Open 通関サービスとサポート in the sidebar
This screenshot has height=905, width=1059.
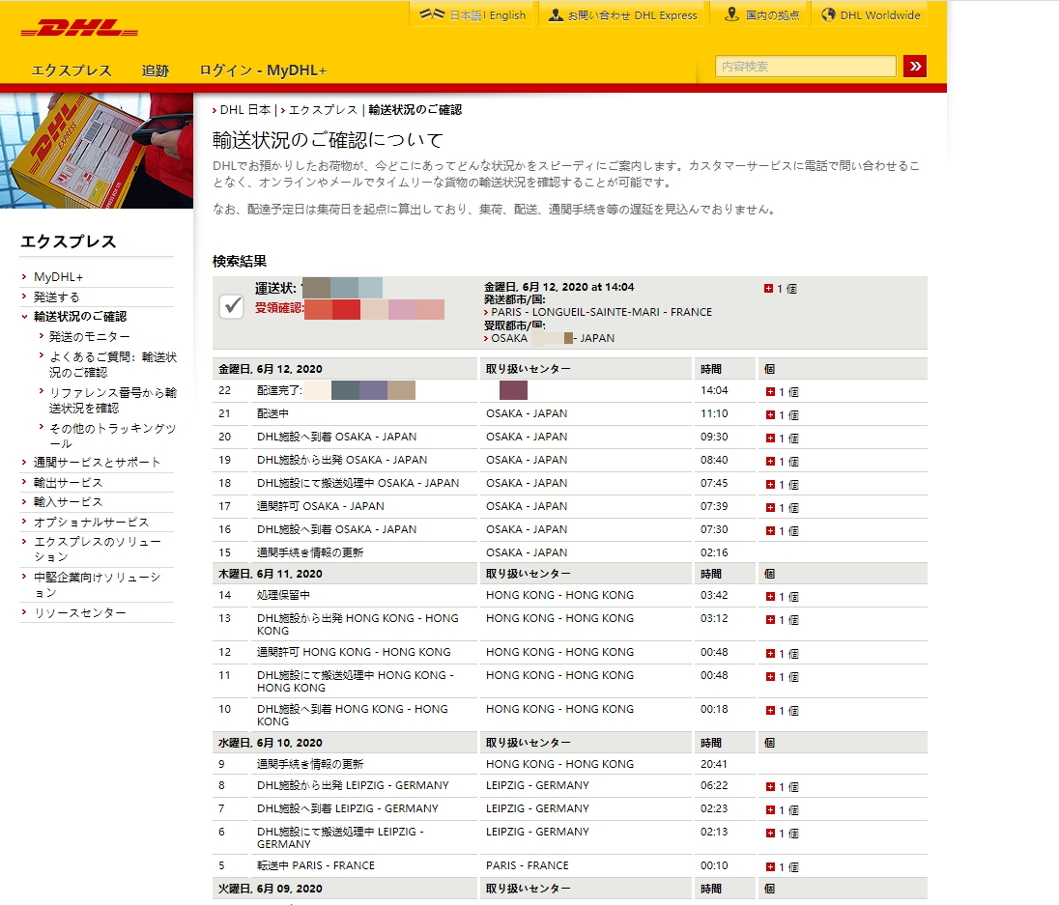98,463
